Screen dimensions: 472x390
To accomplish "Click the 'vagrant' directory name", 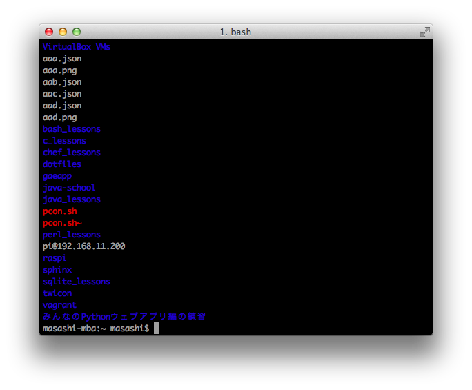I will tap(59, 305).
